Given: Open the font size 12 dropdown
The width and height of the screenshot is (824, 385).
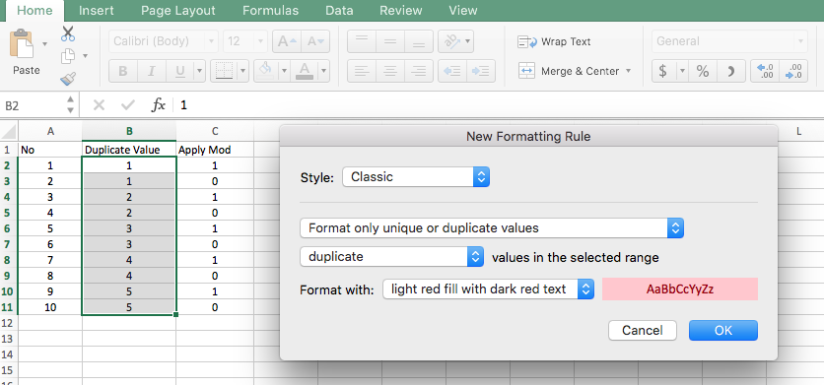Looking at the screenshot, I should click(260, 41).
